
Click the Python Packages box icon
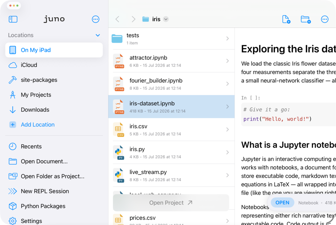point(13,206)
